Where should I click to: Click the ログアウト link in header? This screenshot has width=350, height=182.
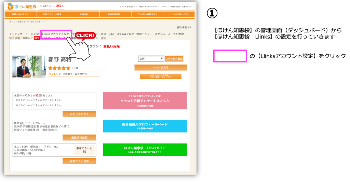(165, 7)
